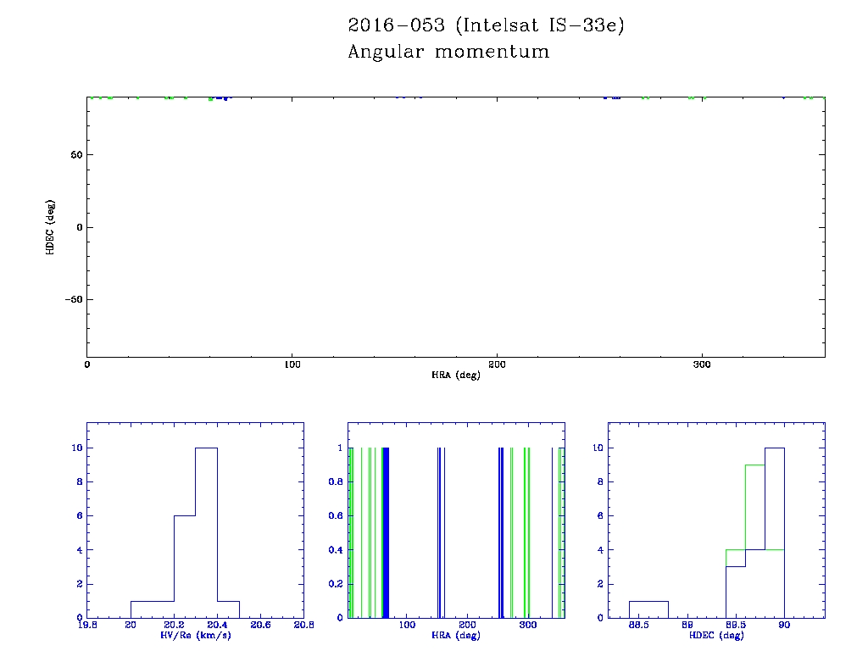Click the "100" x-axis tick of the top plot
The width and height of the screenshot is (868, 651).
[292, 364]
